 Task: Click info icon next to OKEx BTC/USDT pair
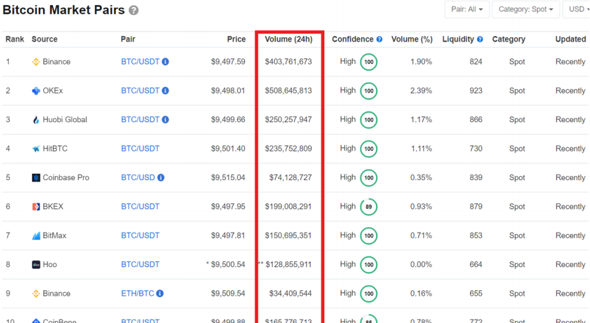(165, 91)
